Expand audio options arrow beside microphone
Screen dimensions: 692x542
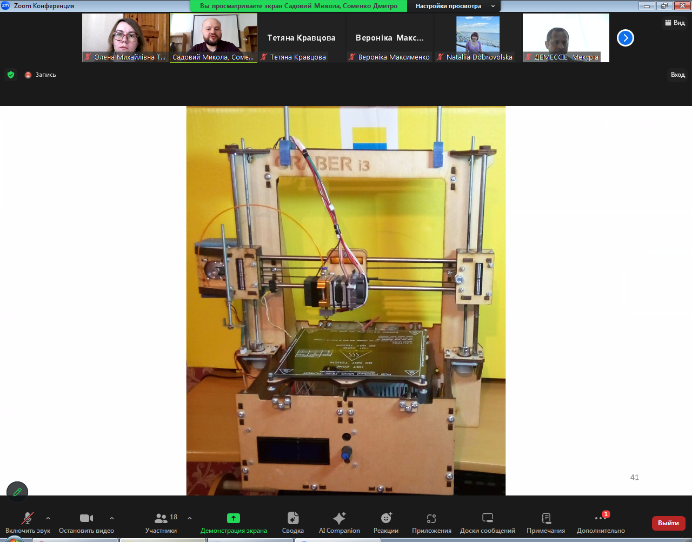(x=48, y=518)
